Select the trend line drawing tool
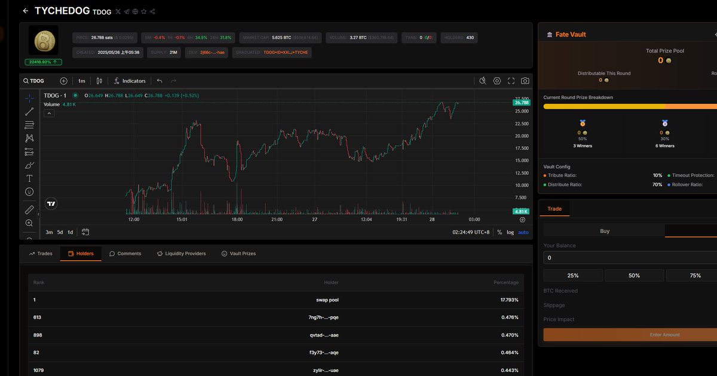Viewport: 717px width, 376px height. (x=29, y=112)
